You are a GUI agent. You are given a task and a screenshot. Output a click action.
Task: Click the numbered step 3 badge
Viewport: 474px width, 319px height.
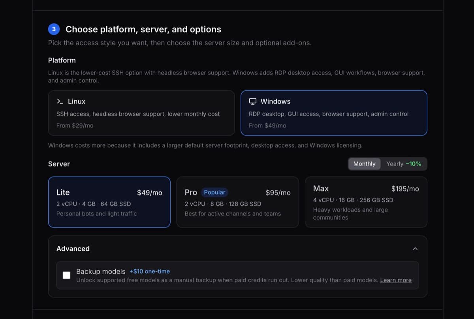(x=54, y=29)
